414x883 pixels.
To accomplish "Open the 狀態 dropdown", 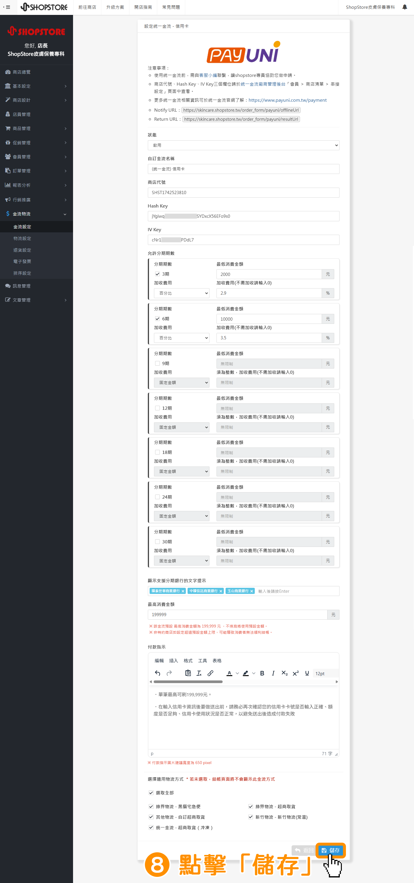I will coord(243,145).
